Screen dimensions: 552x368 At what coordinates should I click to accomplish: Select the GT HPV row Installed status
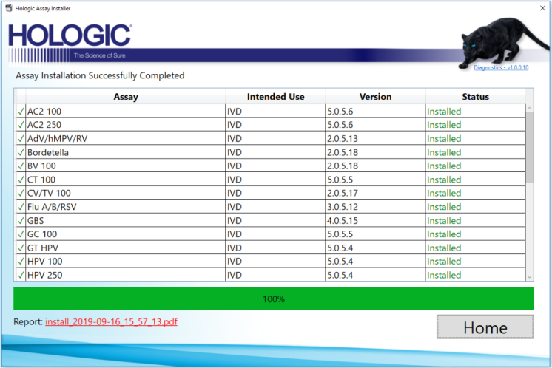pyautogui.click(x=443, y=248)
